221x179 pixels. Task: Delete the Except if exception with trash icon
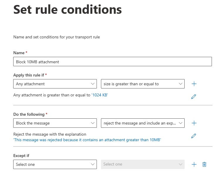click(x=204, y=164)
